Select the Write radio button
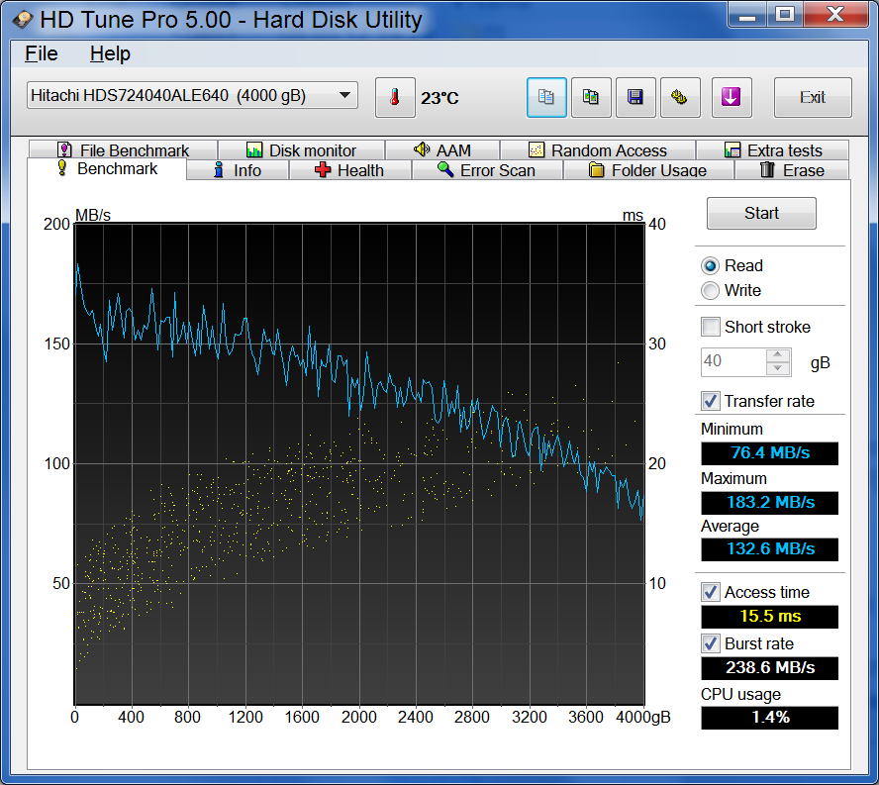Image resolution: width=879 pixels, height=785 pixels. click(x=710, y=290)
